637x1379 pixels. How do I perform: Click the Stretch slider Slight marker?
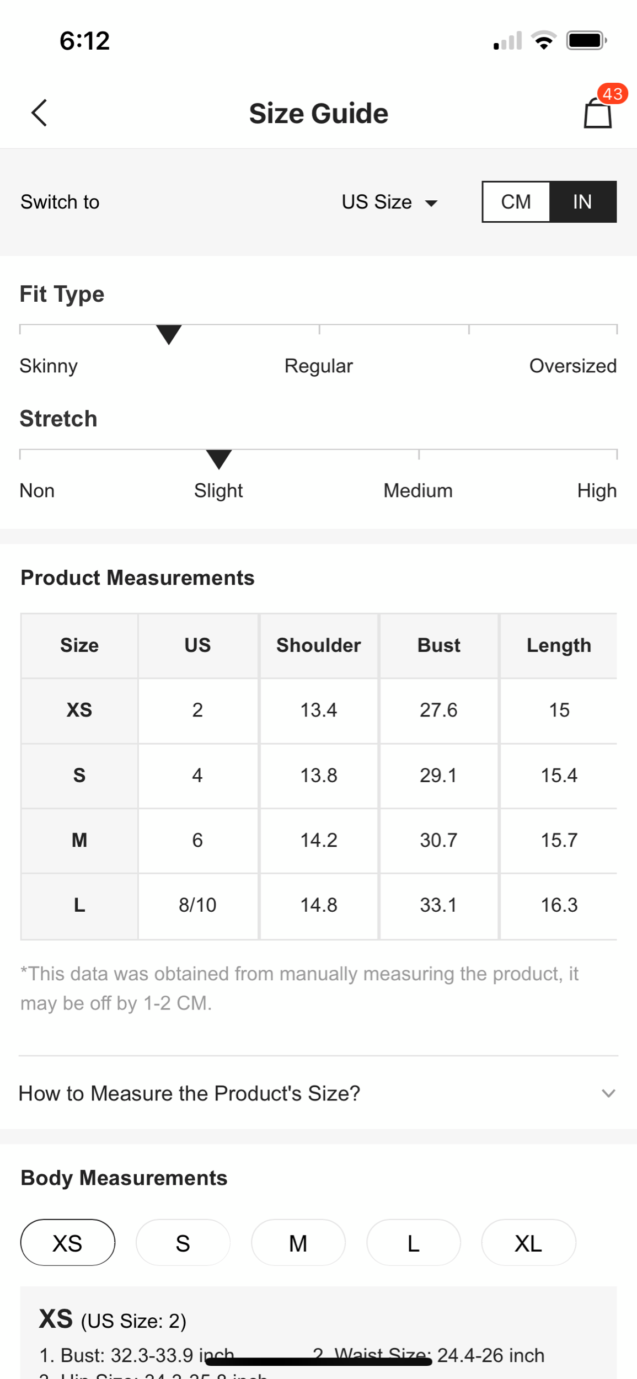(219, 459)
